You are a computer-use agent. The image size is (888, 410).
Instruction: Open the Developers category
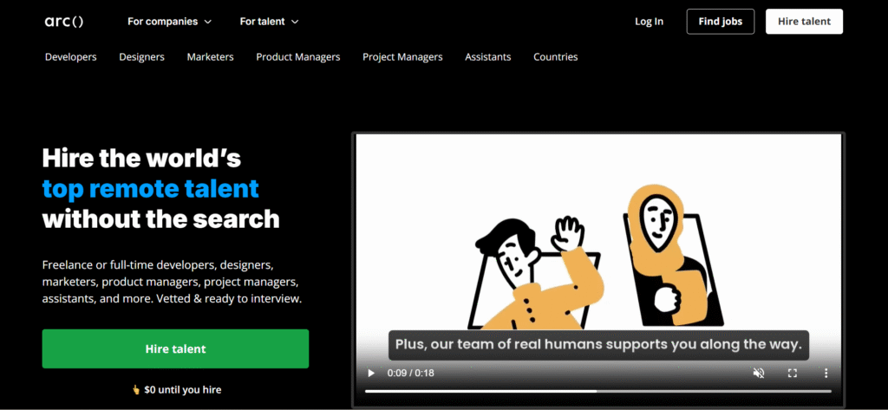(71, 56)
